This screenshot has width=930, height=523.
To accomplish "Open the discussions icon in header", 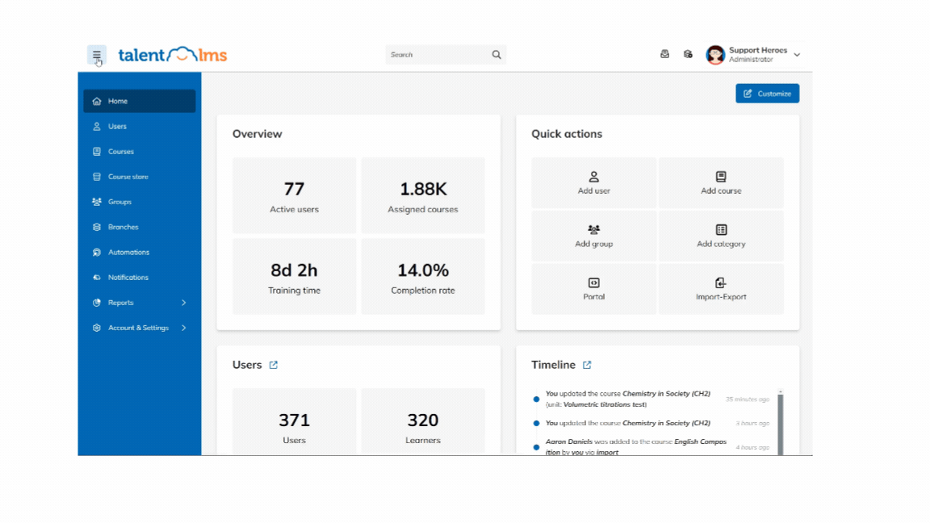I will point(688,54).
